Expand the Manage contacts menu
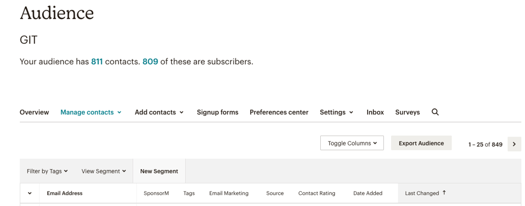 click(x=91, y=112)
